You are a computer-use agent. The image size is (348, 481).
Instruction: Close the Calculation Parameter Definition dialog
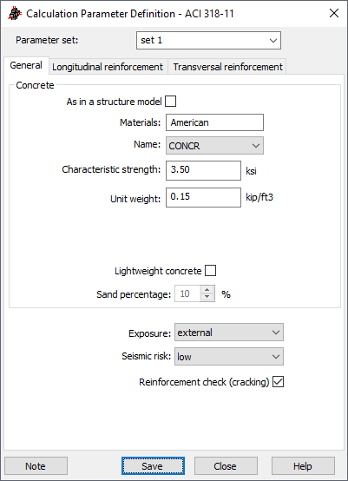pos(334,14)
